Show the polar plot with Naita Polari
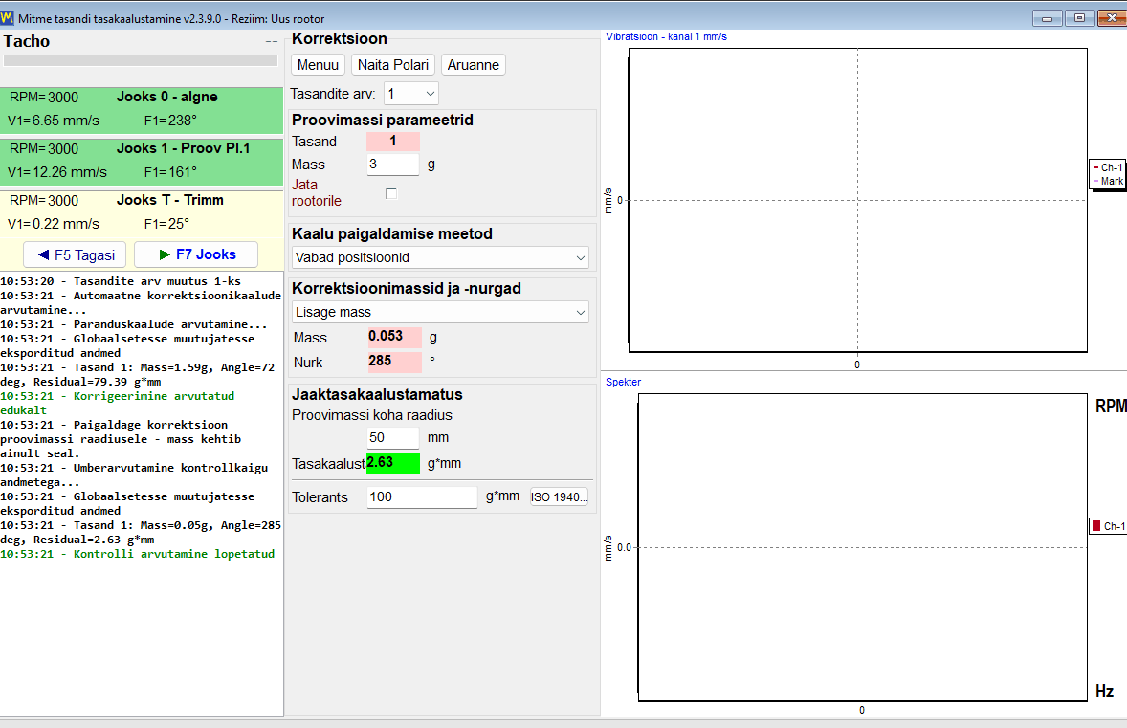 tap(393, 65)
